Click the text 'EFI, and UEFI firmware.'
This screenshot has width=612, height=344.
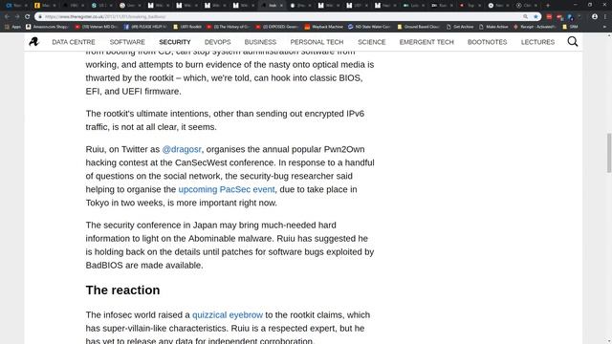[x=134, y=92]
